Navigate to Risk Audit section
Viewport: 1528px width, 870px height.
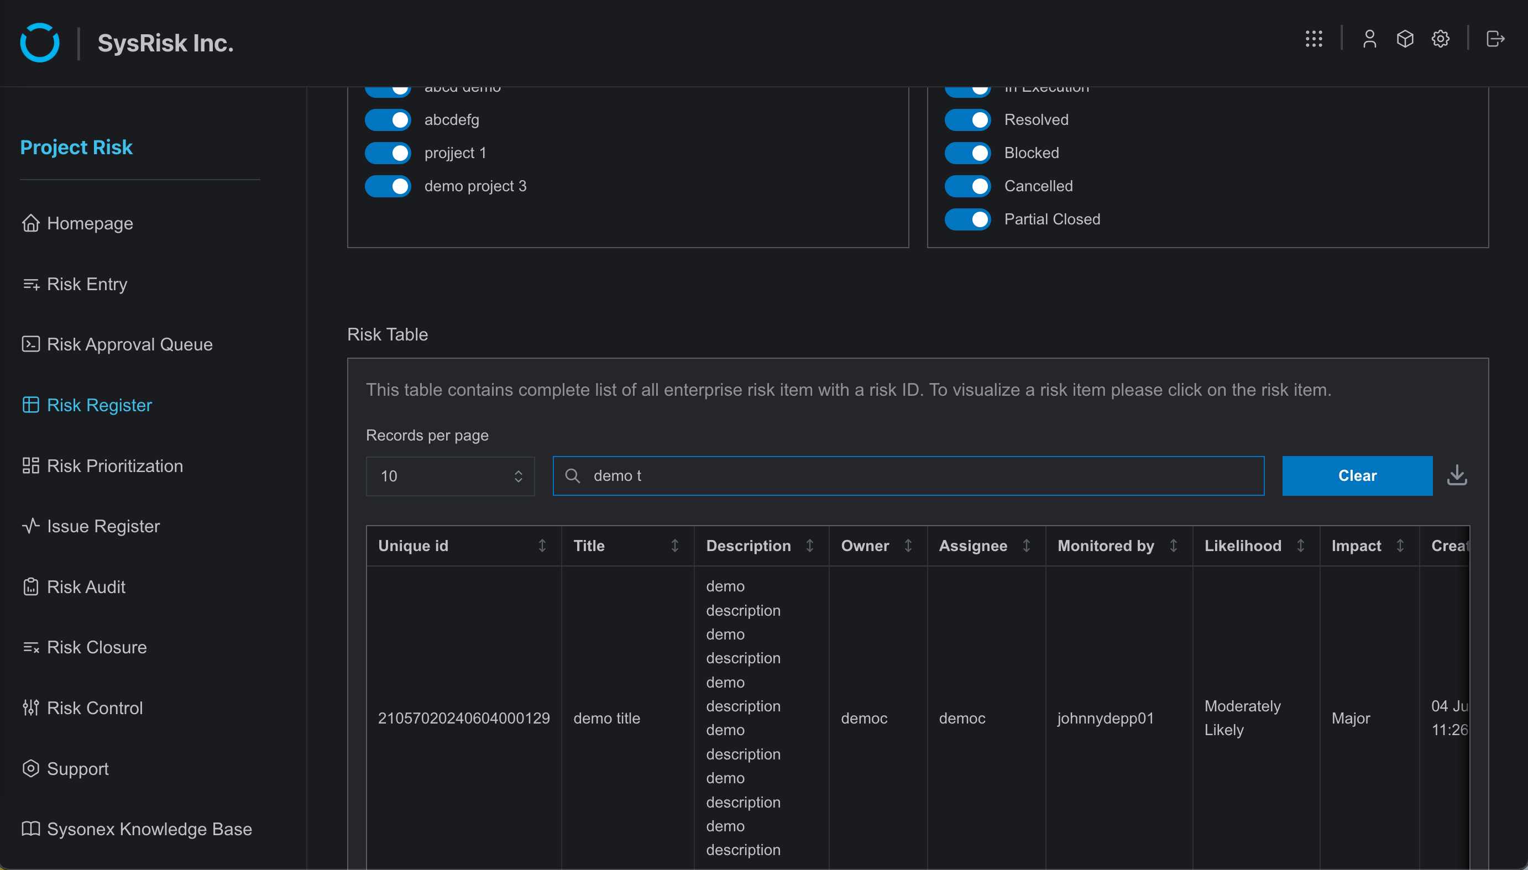point(86,586)
